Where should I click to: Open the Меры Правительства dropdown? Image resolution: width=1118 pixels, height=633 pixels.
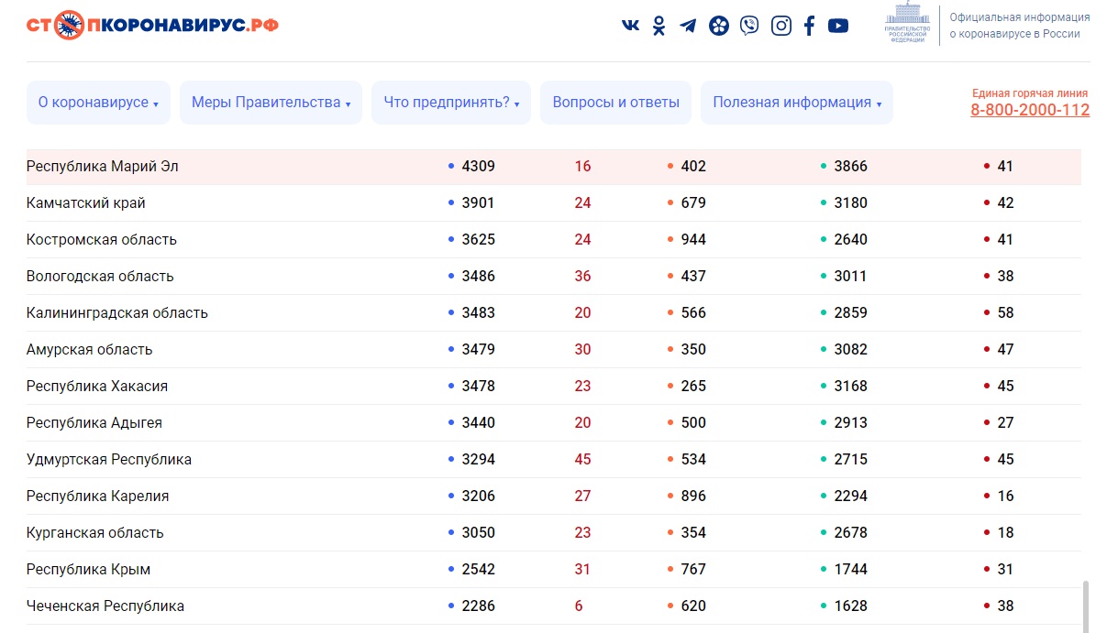[271, 103]
